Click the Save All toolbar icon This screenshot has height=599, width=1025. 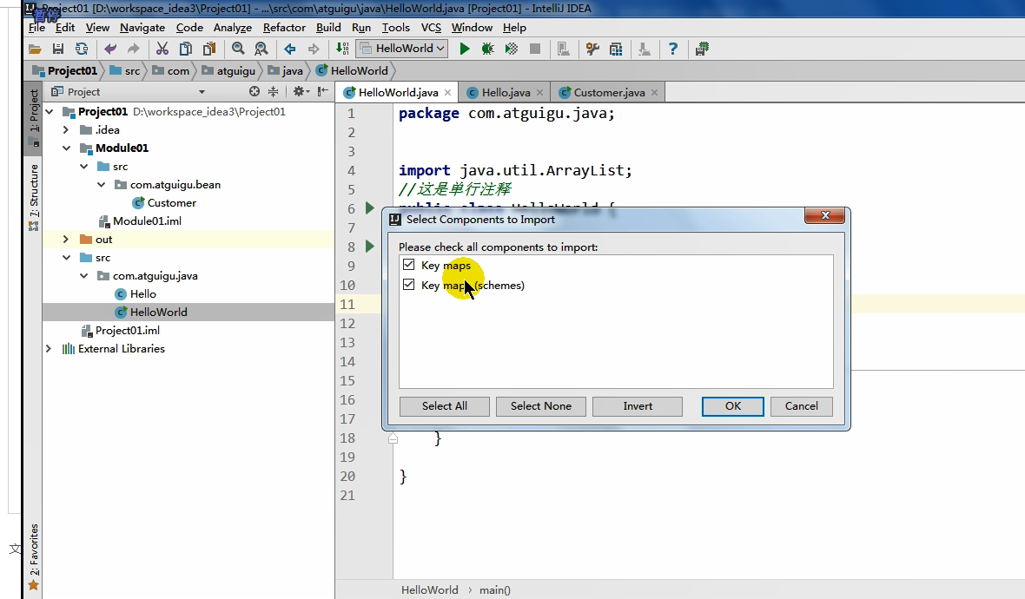pyautogui.click(x=58, y=49)
